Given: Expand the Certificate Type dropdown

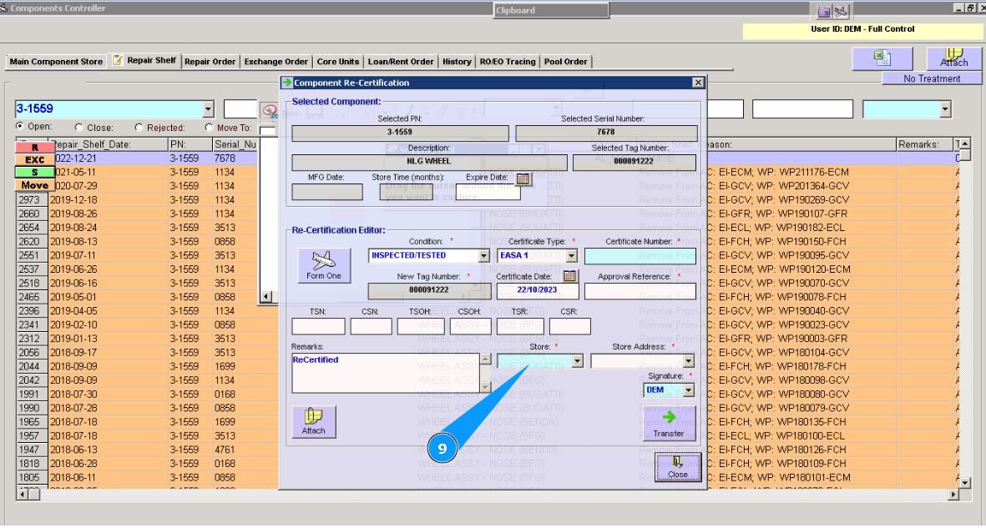Looking at the screenshot, I should click(x=571, y=256).
